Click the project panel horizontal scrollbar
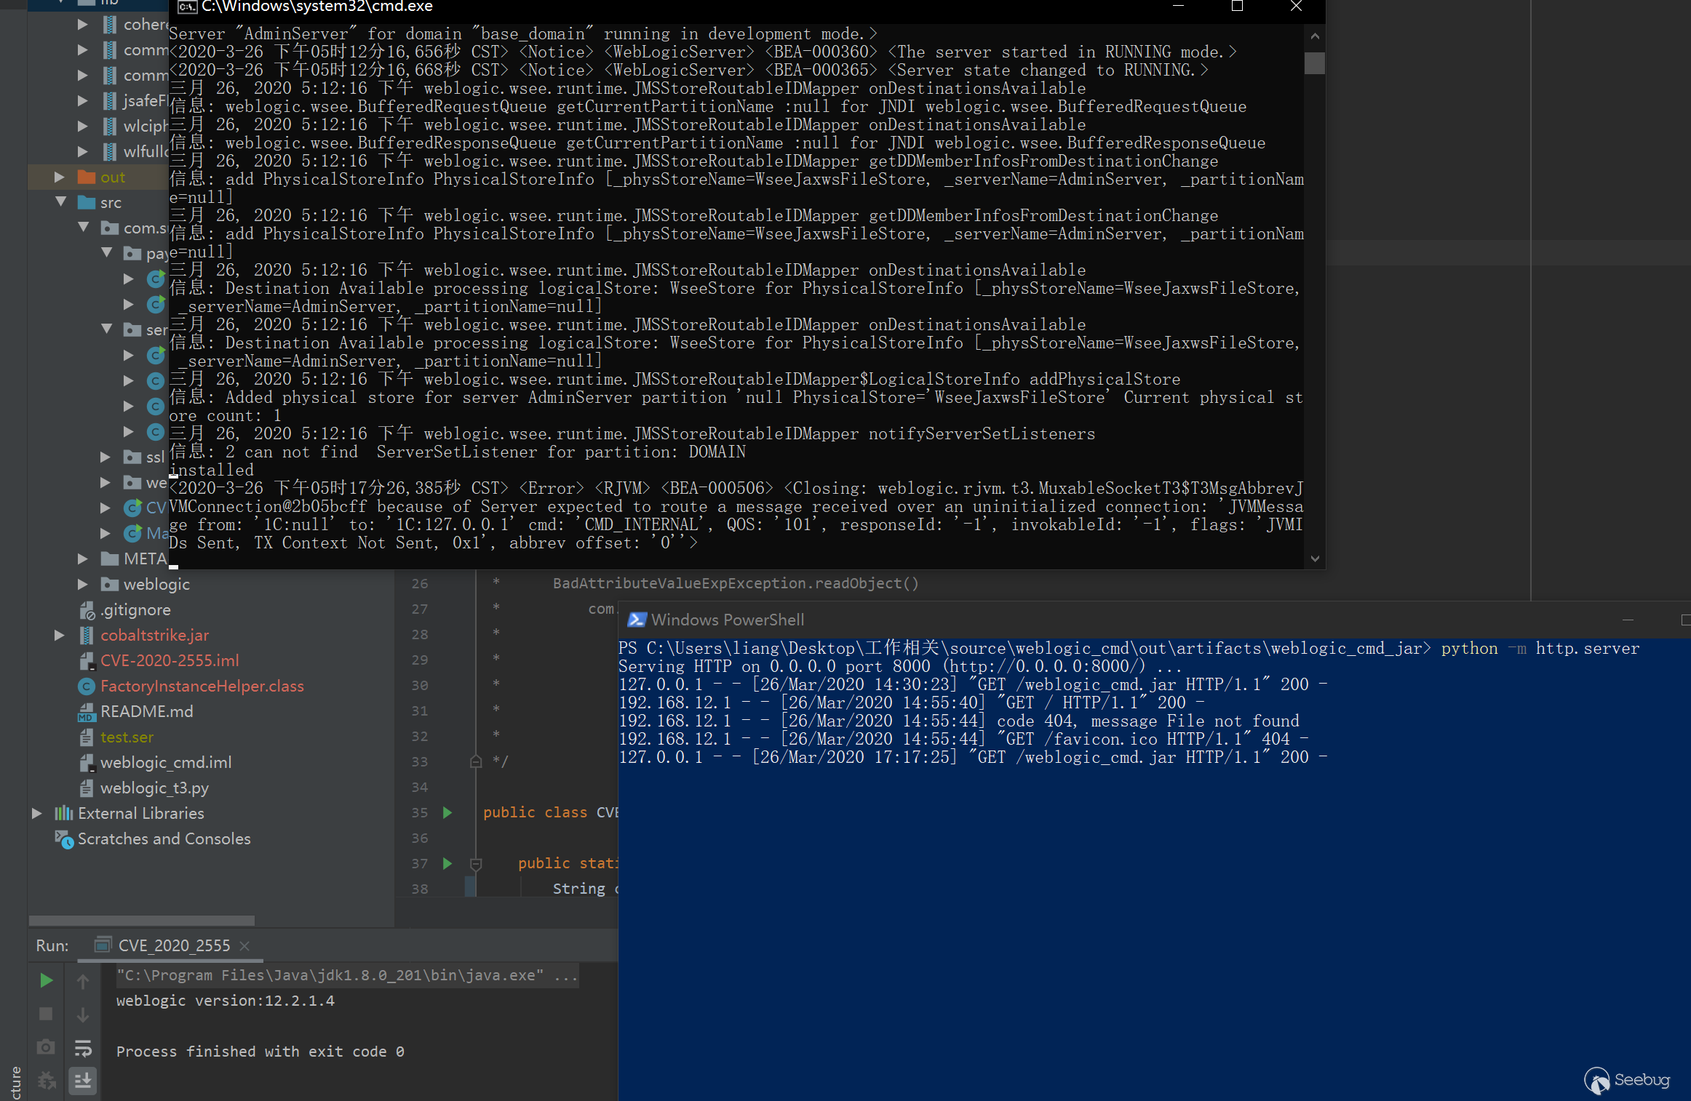The height and width of the screenshot is (1101, 1691). click(142, 920)
